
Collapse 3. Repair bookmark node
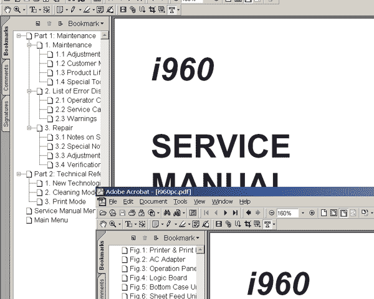pyautogui.click(x=29, y=128)
